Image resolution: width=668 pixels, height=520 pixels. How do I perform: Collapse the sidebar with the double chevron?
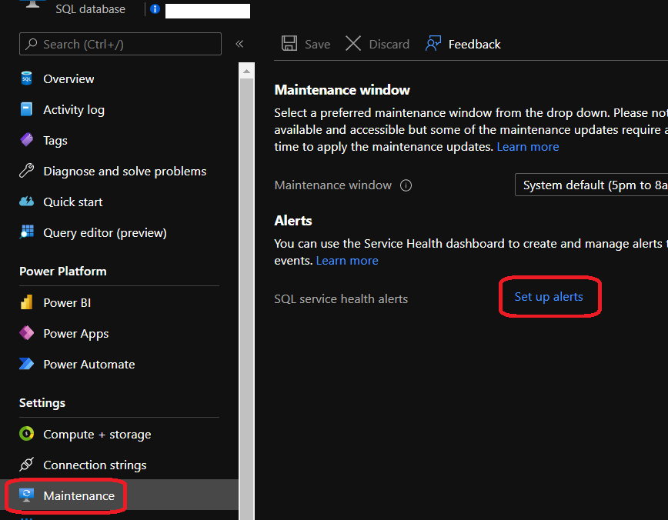239,44
